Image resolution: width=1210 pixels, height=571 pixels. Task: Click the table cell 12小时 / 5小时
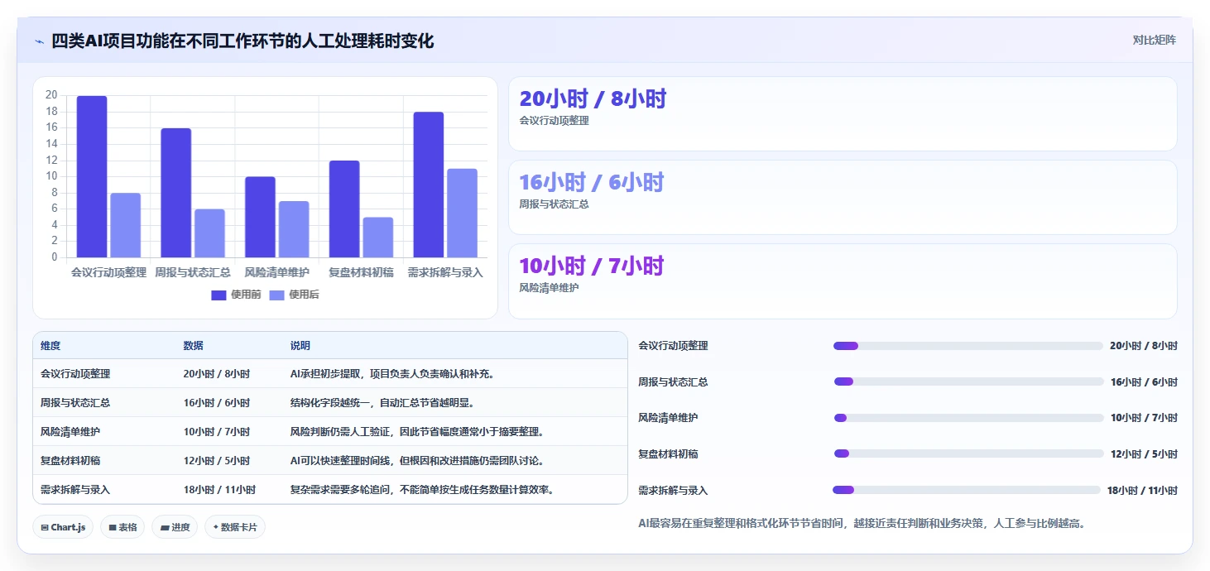pos(217,461)
